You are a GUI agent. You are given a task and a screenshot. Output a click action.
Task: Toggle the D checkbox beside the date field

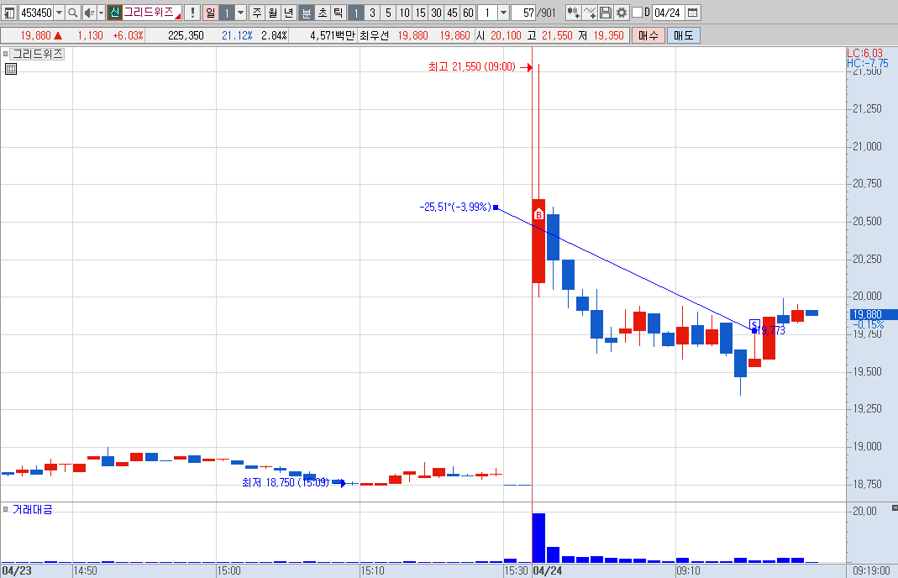tap(637, 13)
